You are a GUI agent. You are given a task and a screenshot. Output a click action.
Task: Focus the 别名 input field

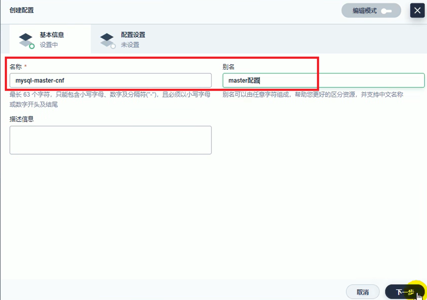tap(324, 80)
